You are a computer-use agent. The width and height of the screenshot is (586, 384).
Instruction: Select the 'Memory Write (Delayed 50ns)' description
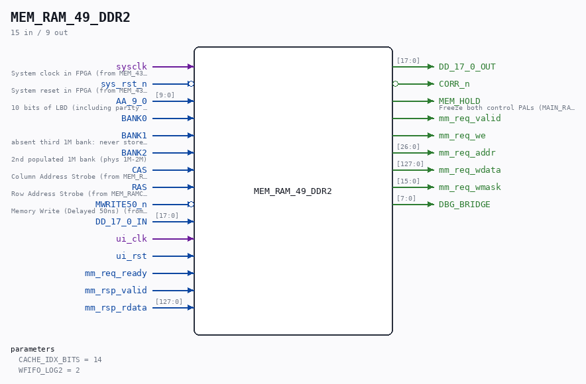click(79, 211)
